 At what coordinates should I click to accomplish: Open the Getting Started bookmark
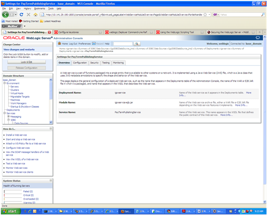click(x=29, y=21)
